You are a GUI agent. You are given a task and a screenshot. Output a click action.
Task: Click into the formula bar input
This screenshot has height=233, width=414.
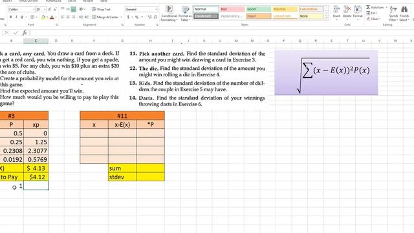click(x=222, y=33)
